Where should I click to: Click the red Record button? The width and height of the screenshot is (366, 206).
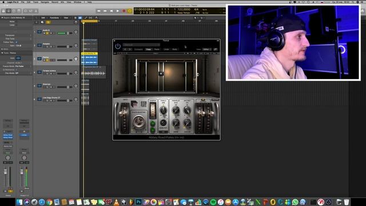pos(124,11)
